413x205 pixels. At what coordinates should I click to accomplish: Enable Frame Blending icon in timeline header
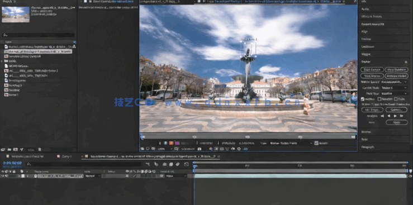point(170,164)
